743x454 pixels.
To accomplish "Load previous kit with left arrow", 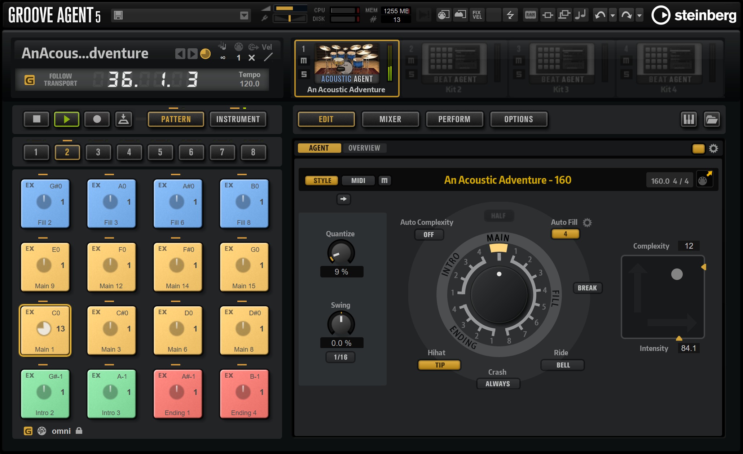I will [180, 54].
